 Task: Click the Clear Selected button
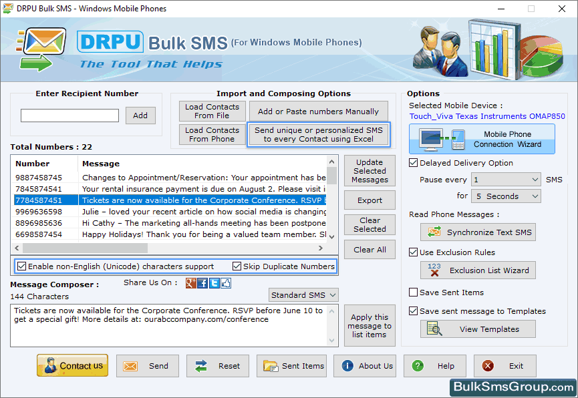coord(370,224)
